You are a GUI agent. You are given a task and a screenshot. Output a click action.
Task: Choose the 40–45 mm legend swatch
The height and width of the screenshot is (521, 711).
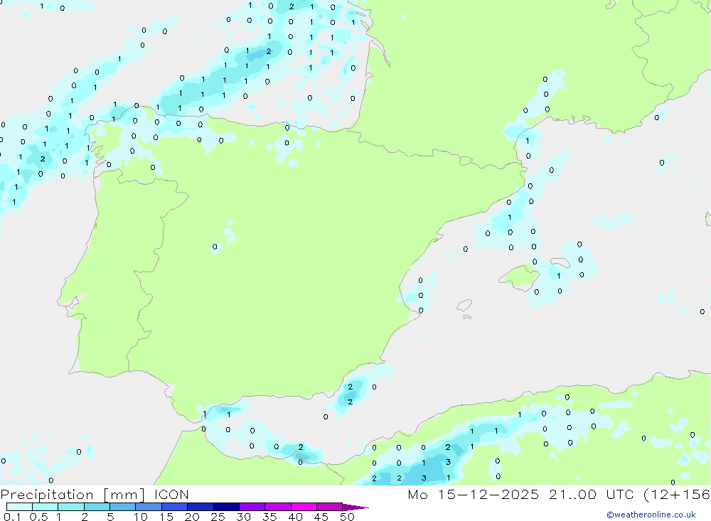pyautogui.click(x=304, y=507)
